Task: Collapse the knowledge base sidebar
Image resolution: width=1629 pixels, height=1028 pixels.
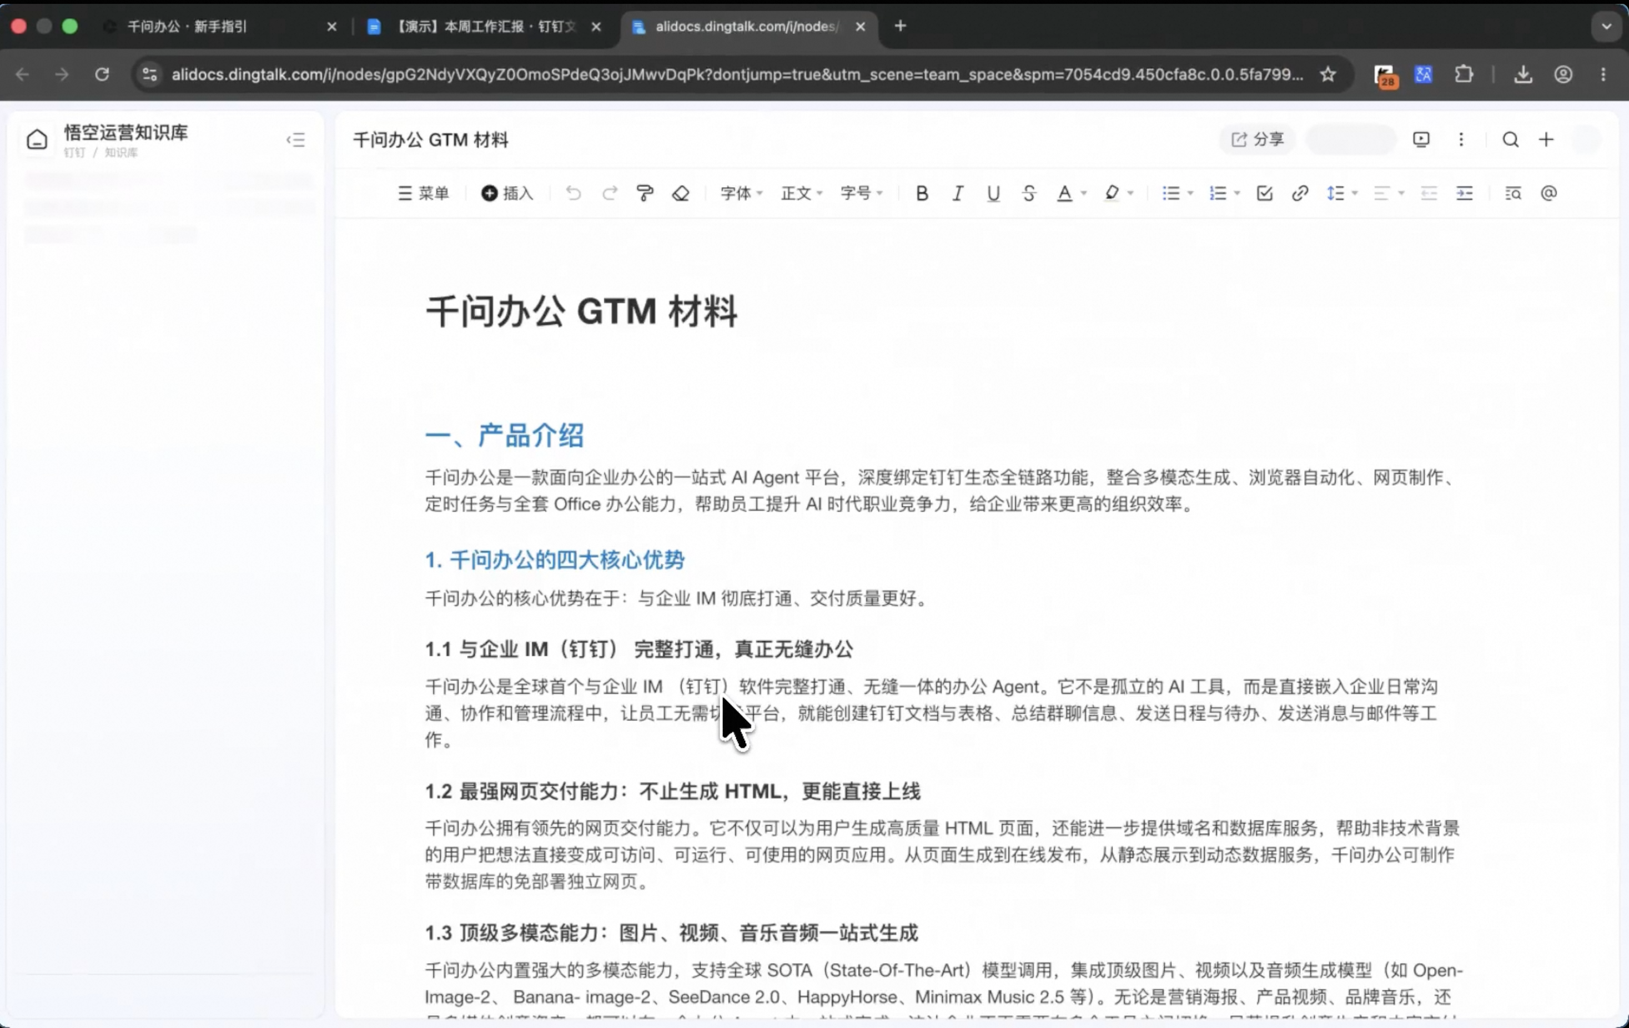Action: click(295, 140)
